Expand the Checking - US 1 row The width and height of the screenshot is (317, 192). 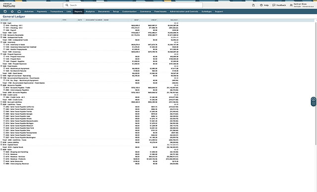click(x=4, y=25)
